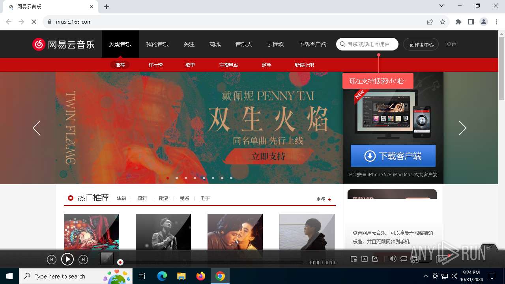This screenshot has height=284, width=505.
Task: Select the 推荐 sub-navigation item
Action: point(120,65)
